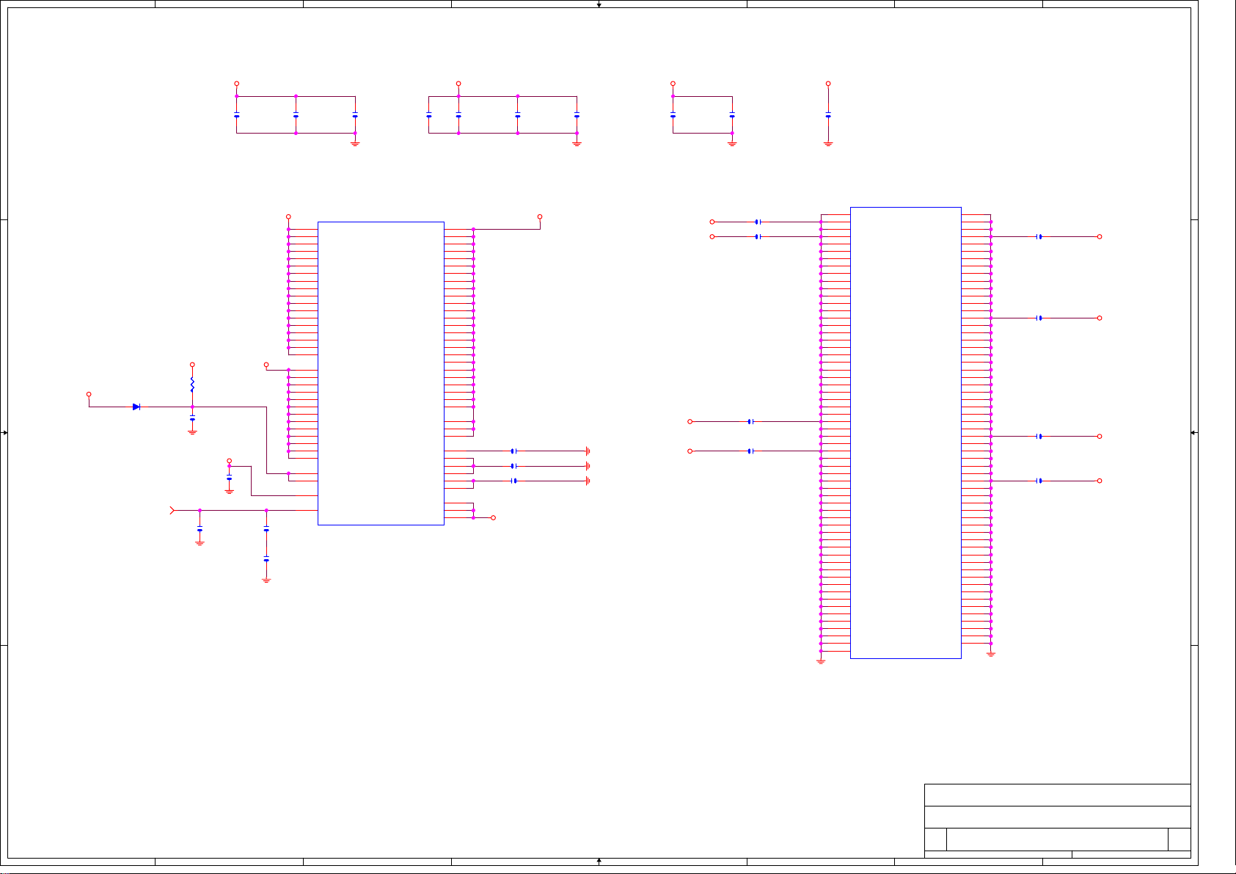Viewport: 1236px width, 874px height.
Task: Select the left blue IC component body
Action: tap(381, 373)
